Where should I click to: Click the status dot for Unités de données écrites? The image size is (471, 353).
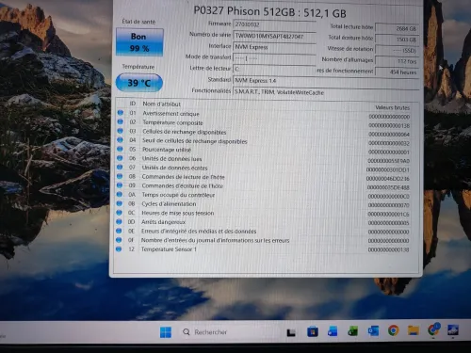point(120,167)
